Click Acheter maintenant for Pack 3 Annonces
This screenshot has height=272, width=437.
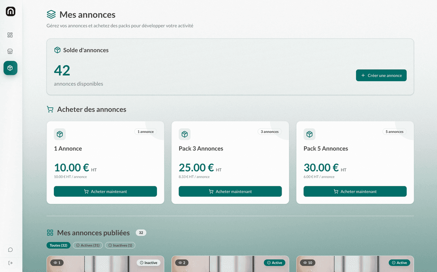[230, 191]
